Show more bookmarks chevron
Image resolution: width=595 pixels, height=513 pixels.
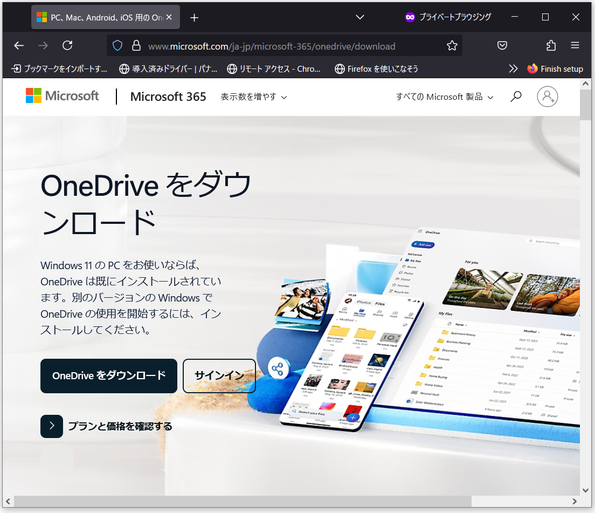point(513,69)
